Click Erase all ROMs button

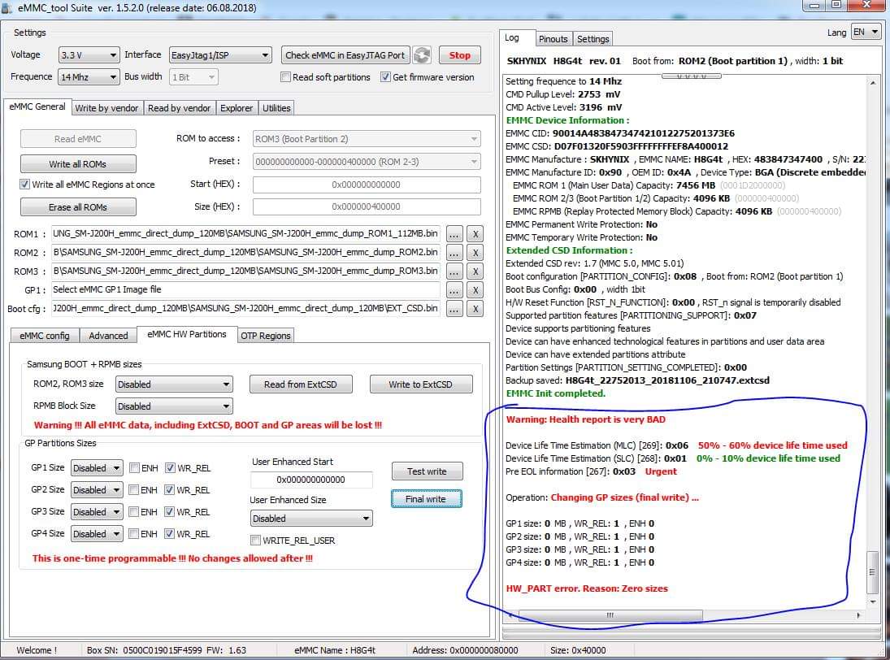pos(78,207)
